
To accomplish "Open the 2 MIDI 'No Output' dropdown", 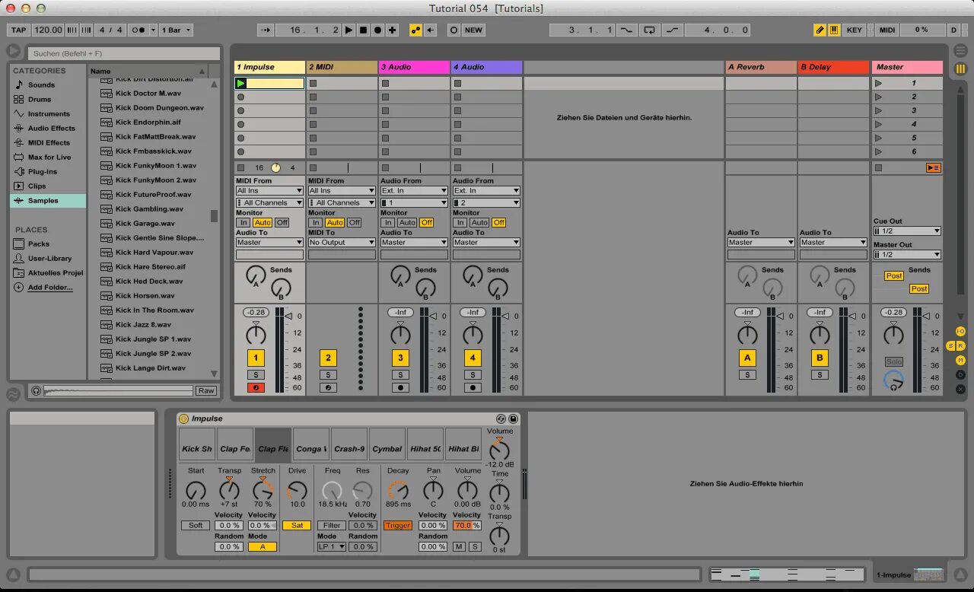I will tap(342, 242).
